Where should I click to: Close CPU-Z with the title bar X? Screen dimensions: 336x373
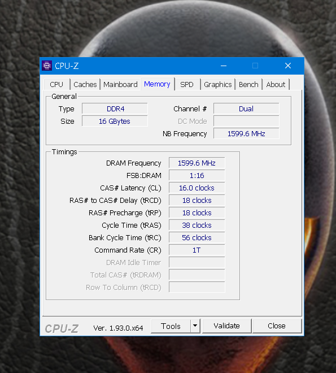(x=288, y=66)
